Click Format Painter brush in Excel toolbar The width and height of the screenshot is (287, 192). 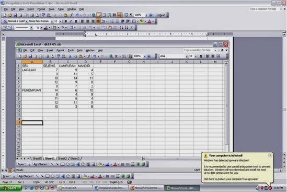(x=88, y=57)
